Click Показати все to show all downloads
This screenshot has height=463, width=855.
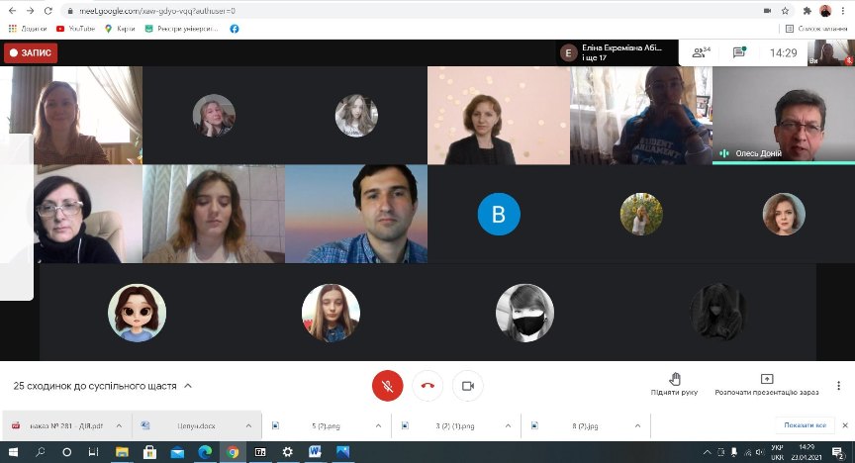(x=805, y=425)
